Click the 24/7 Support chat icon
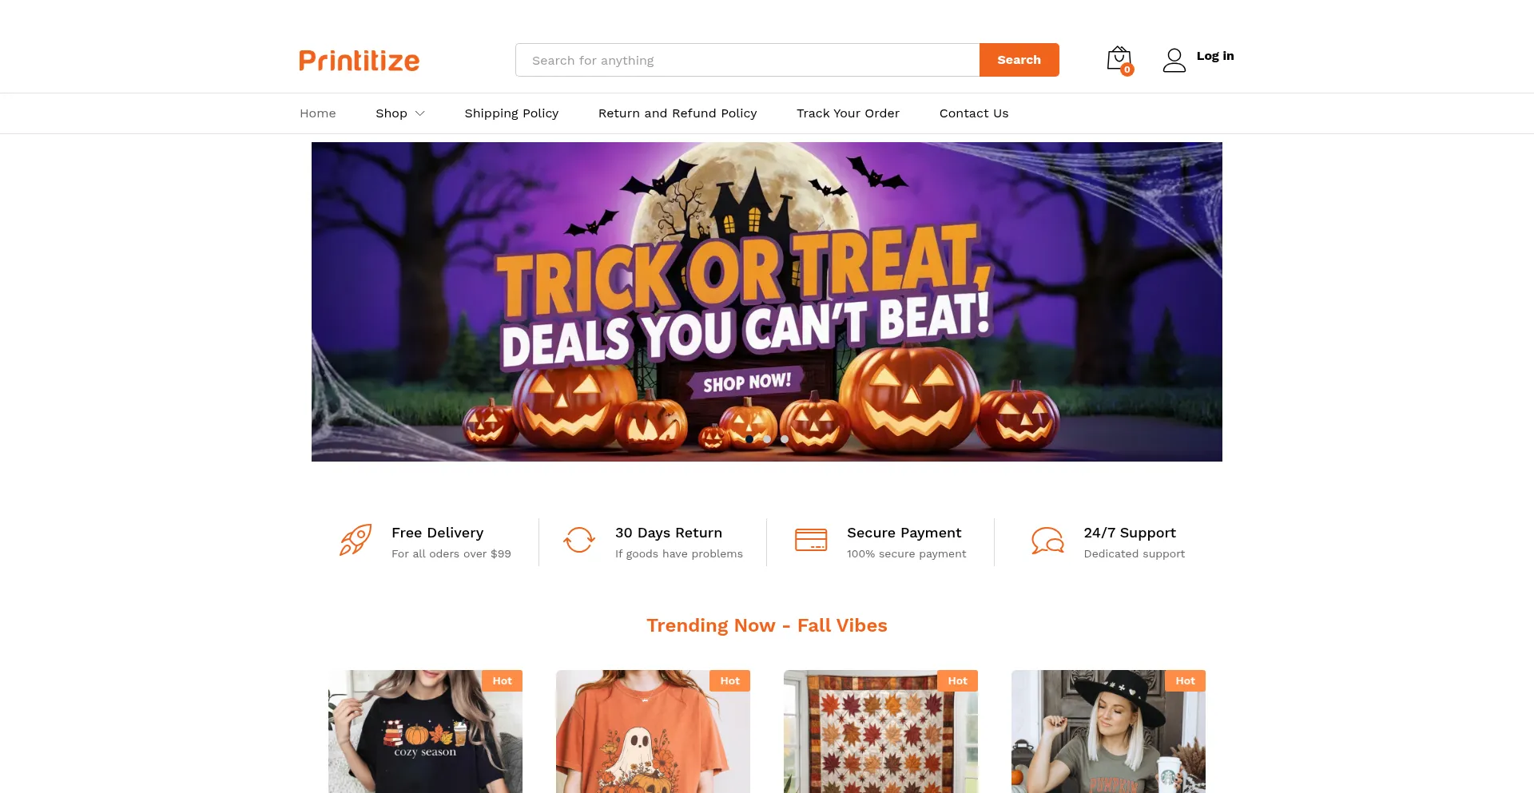 pos(1047,540)
